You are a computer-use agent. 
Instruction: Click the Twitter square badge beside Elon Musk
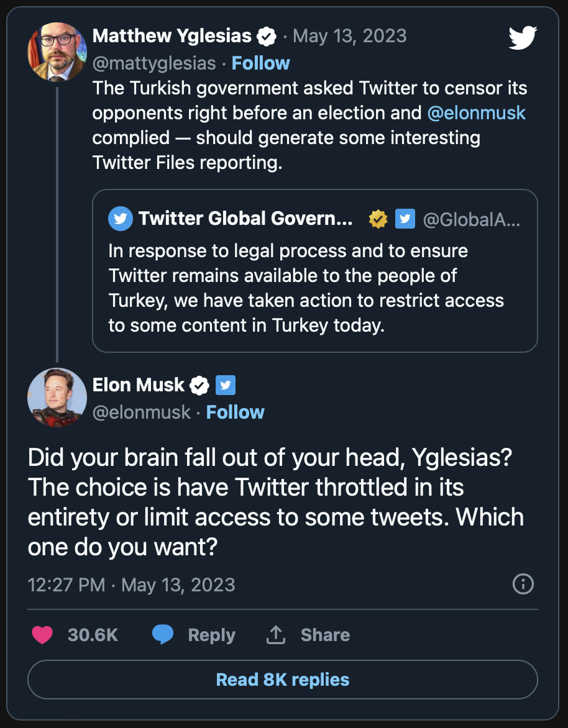[x=225, y=385]
